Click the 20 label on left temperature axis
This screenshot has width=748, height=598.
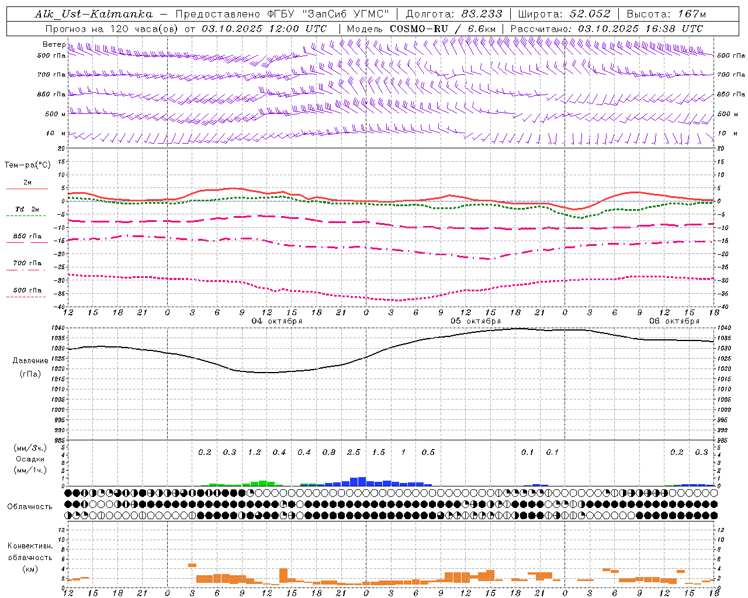(61, 149)
